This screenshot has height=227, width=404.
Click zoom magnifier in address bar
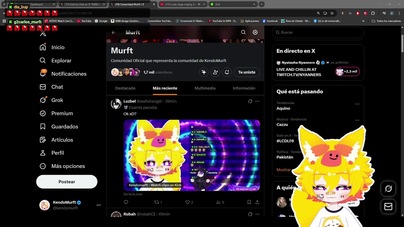pos(318,13)
